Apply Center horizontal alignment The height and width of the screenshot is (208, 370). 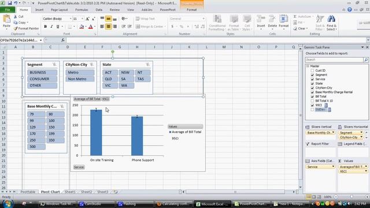coord(108,27)
